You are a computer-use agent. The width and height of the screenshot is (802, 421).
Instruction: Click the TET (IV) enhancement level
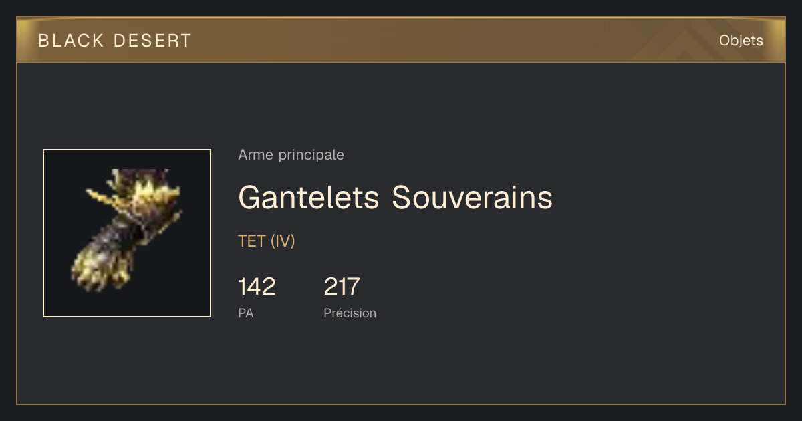click(x=266, y=241)
